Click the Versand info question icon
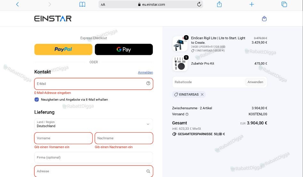Image resolution: width=303 pixels, height=177 pixels. click(187, 114)
